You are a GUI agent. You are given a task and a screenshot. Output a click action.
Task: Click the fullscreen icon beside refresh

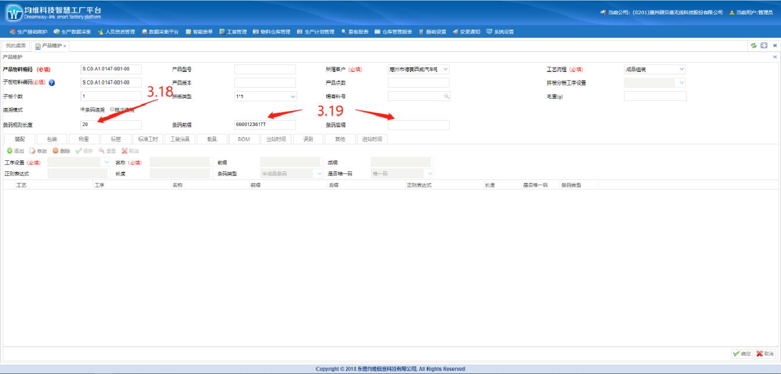tap(764, 45)
